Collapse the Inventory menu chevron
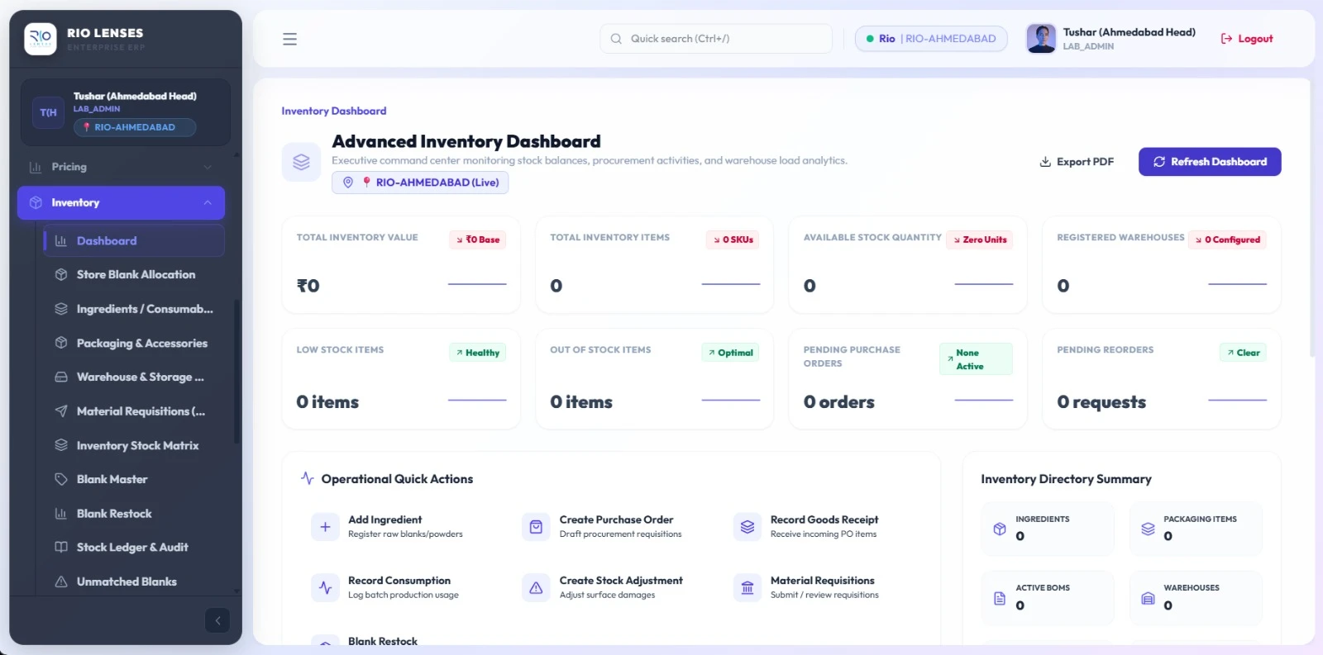1323x655 pixels. pos(208,202)
